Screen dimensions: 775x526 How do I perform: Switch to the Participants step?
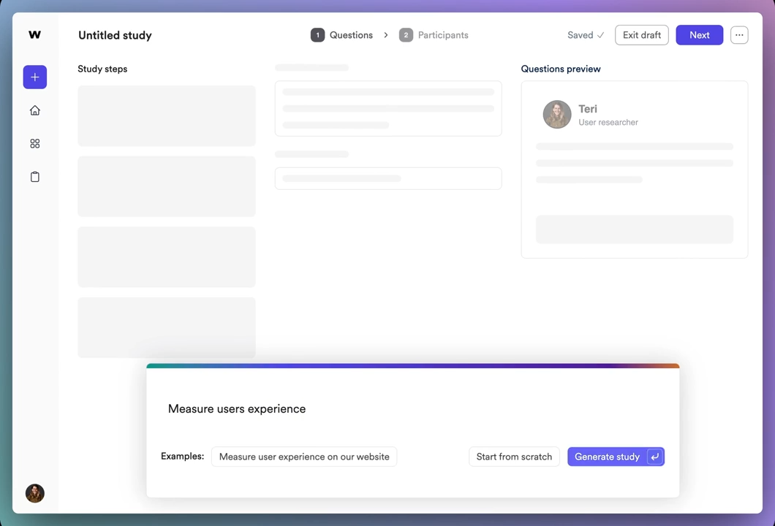coord(442,34)
